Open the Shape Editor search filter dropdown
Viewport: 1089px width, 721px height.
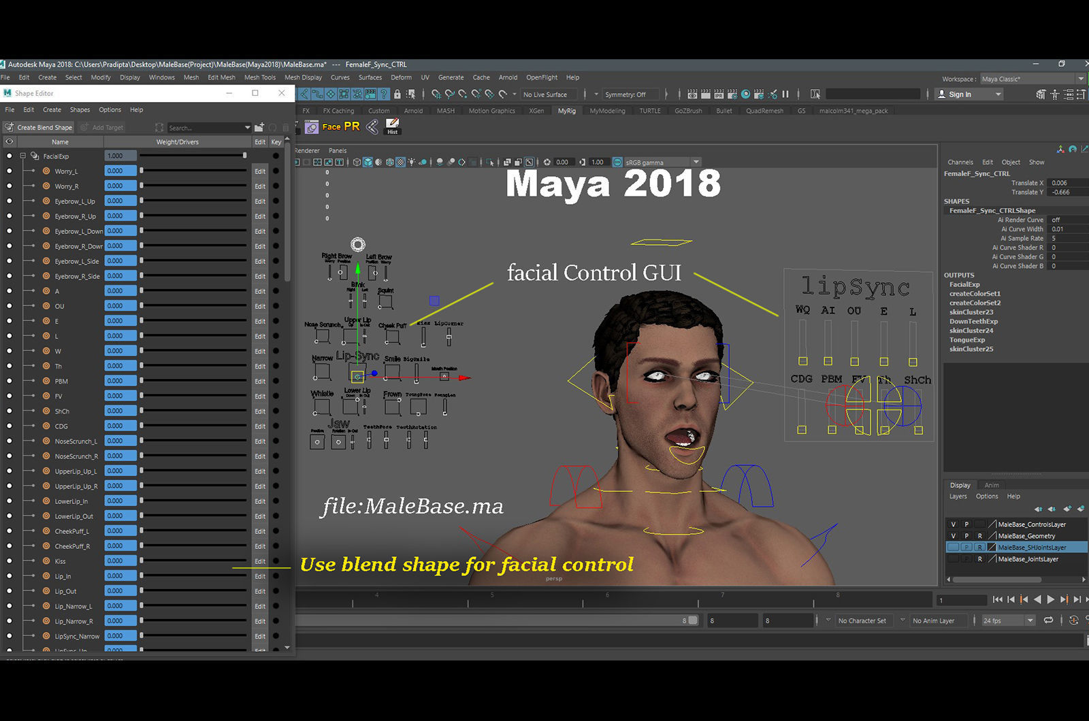pos(247,127)
